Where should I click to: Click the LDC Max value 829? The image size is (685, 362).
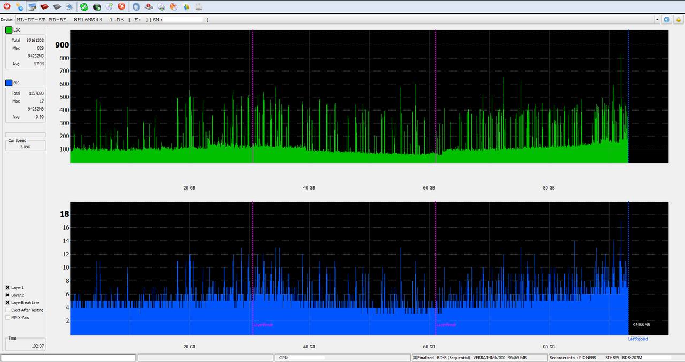click(40, 48)
